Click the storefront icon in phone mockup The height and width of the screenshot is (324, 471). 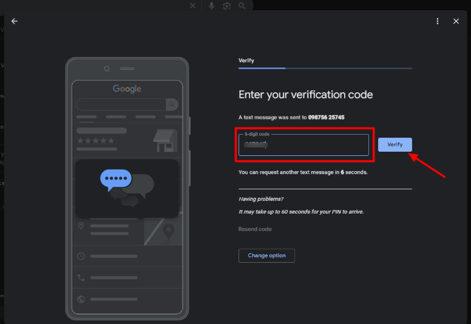click(164, 140)
